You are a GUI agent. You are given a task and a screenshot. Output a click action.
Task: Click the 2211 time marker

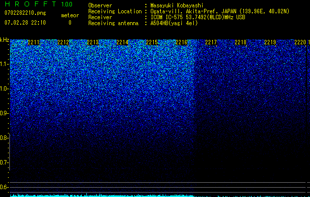click(x=34, y=42)
